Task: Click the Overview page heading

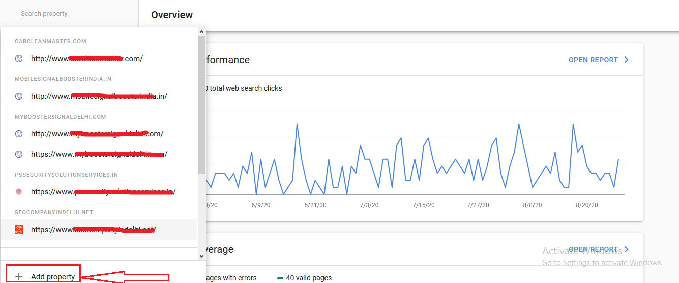Action: [x=172, y=15]
